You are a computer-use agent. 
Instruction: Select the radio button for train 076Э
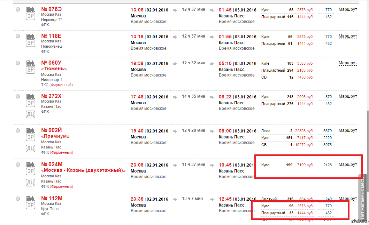click(x=18, y=10)
